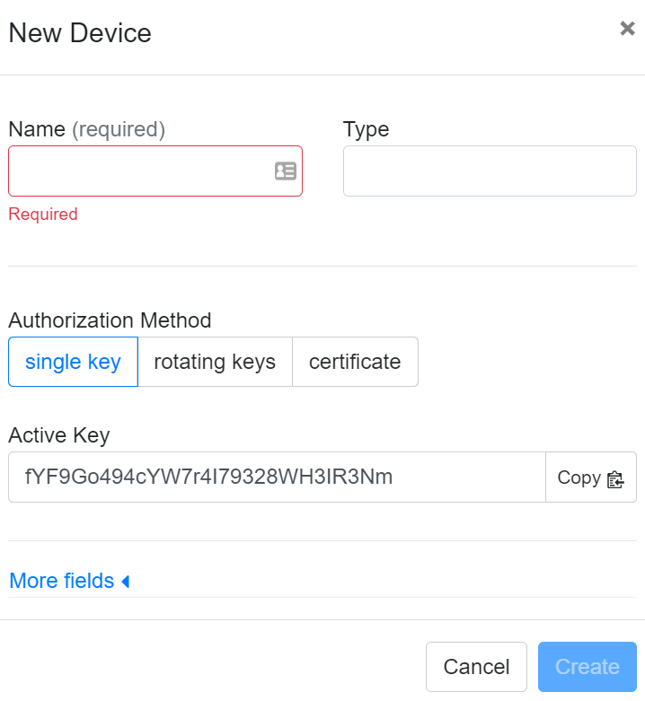Choose certificate as the authorization method
Viewport: 645px width, 701px height.
point(355,362)
